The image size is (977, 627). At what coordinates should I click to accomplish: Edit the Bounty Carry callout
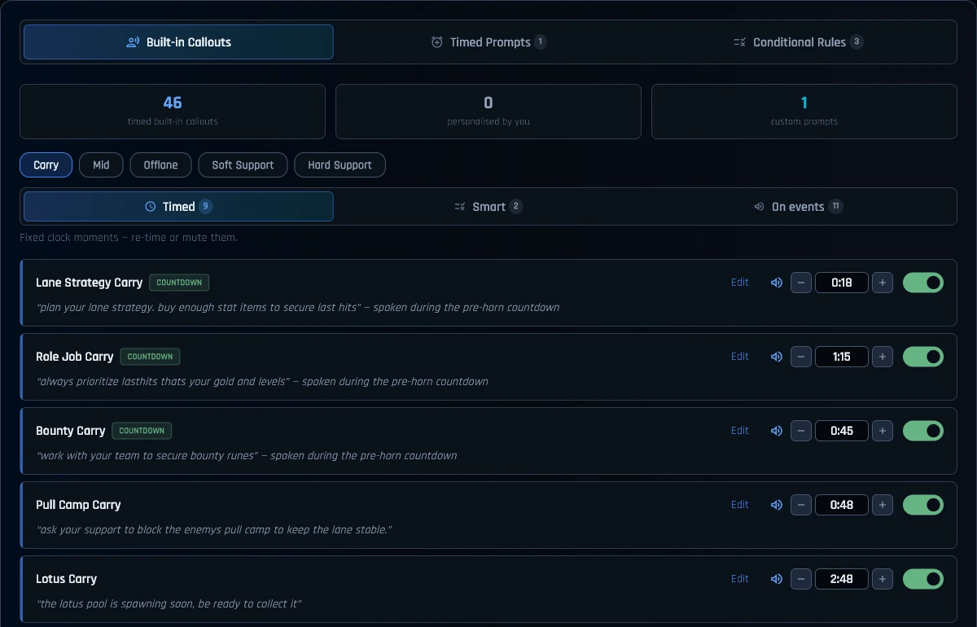[x=739, y=431]
